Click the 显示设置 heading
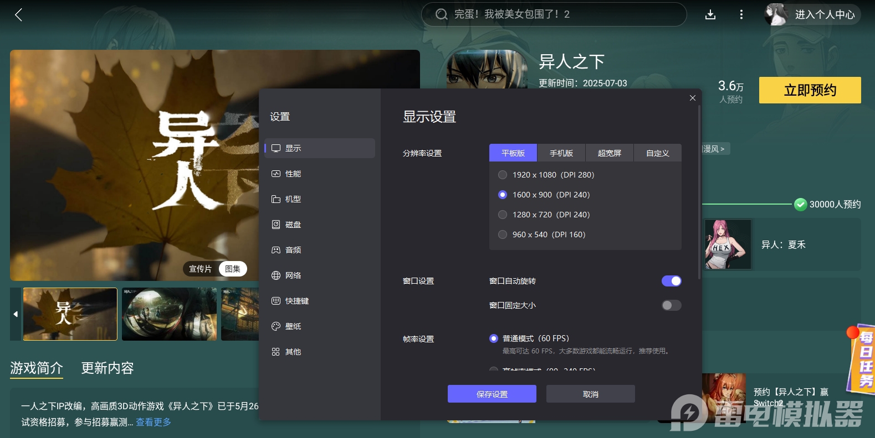Screen dimensions: 875x438 [x=429, y=117]
